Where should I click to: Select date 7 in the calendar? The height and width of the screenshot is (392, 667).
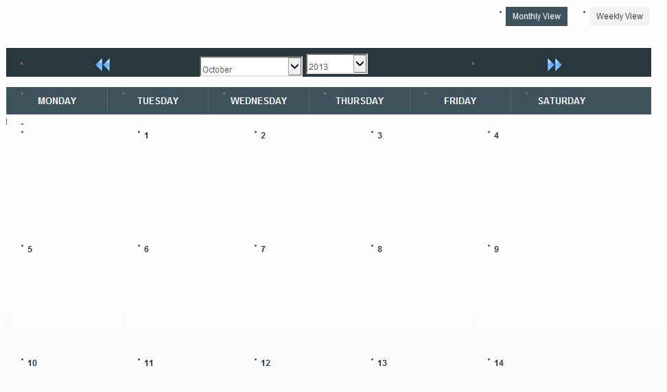pos(263,249)
